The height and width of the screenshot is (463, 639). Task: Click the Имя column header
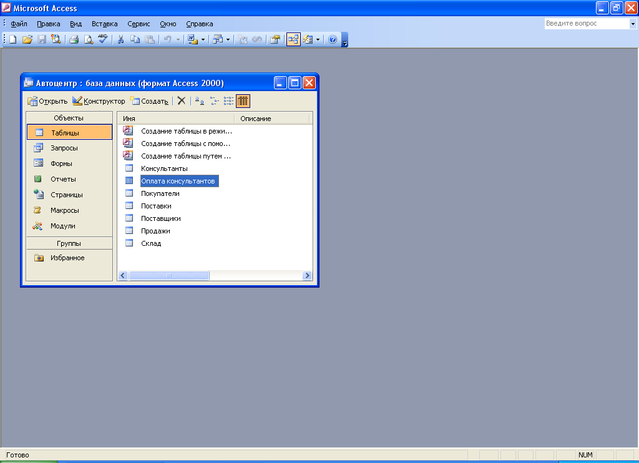pos(176,119)
